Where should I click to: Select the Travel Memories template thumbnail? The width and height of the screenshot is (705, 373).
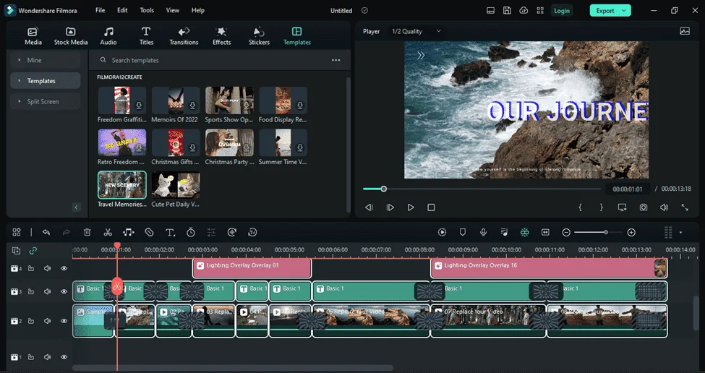point(122,185)
